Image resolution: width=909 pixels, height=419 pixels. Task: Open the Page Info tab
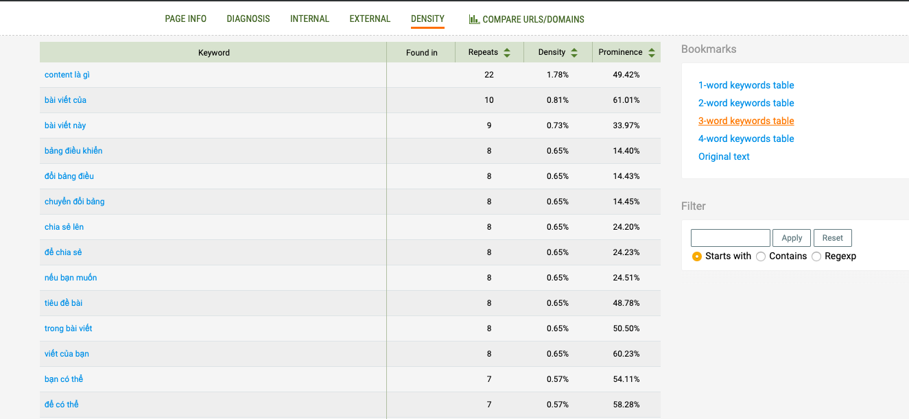(185, 19)
